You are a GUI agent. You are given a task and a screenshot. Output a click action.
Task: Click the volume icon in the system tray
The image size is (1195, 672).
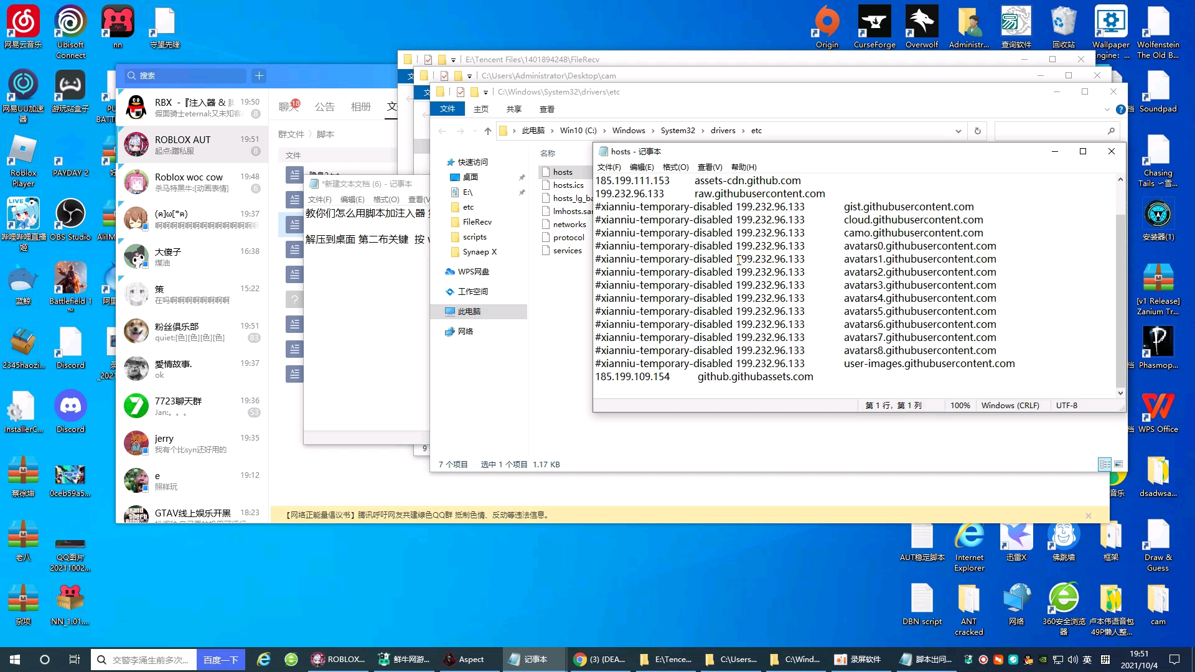[1072, 660]
